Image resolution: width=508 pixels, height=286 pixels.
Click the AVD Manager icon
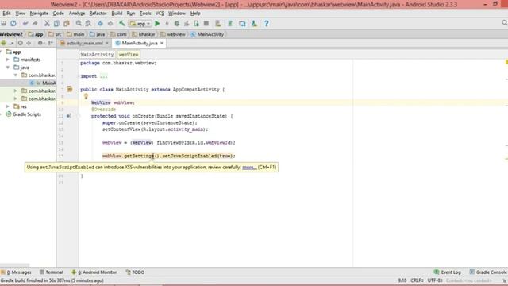[x=218, y=23]
